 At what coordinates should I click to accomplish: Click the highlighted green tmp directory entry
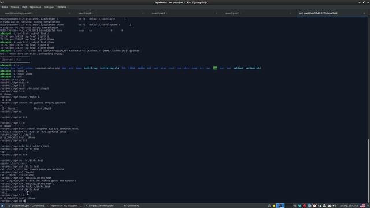click(x=215, y=68)
